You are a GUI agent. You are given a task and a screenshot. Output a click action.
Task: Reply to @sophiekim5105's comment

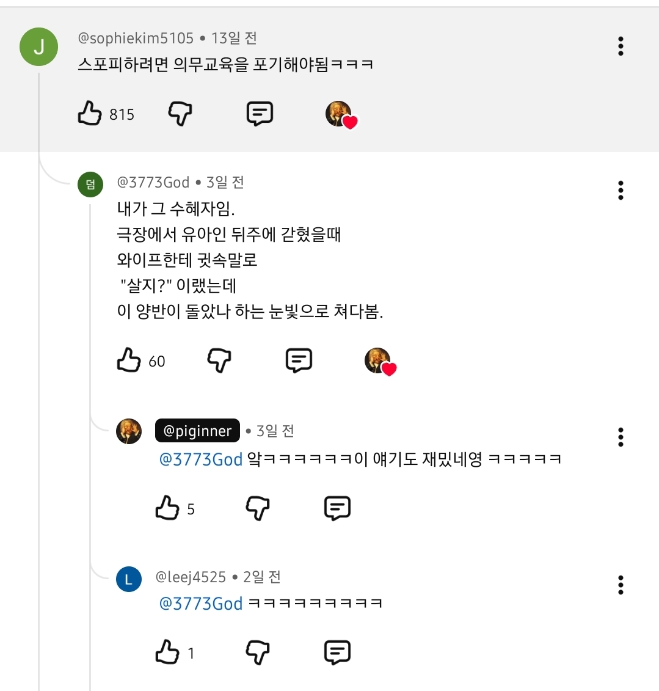260,114
